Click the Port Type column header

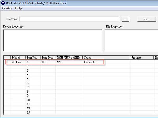pyautogui.click(x=48, y=57)
